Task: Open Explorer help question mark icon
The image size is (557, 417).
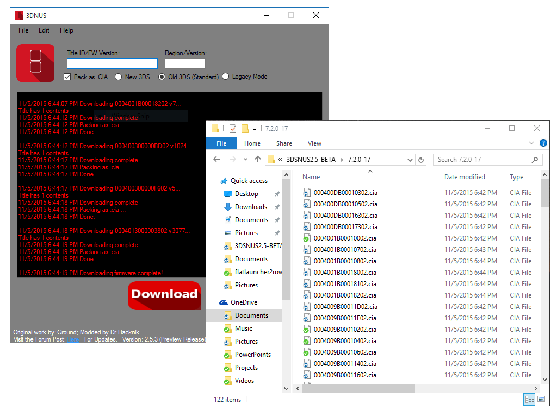Action: pos(543,143)
